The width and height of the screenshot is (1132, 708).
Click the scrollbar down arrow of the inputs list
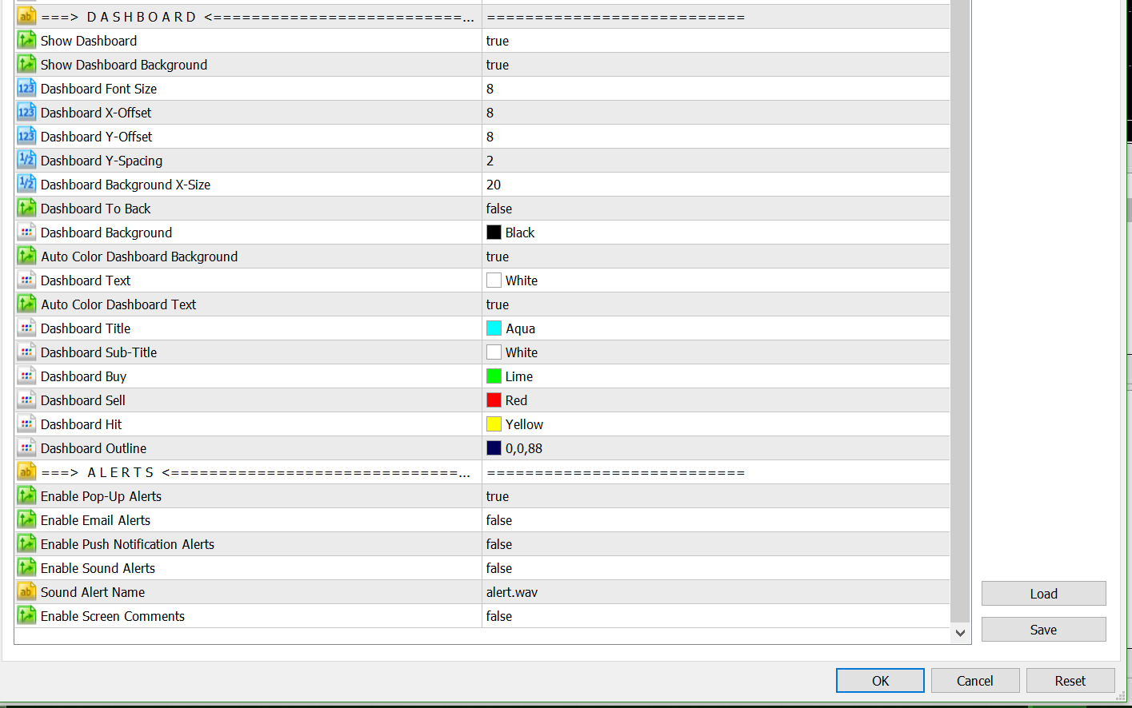[x=960, y=633]
